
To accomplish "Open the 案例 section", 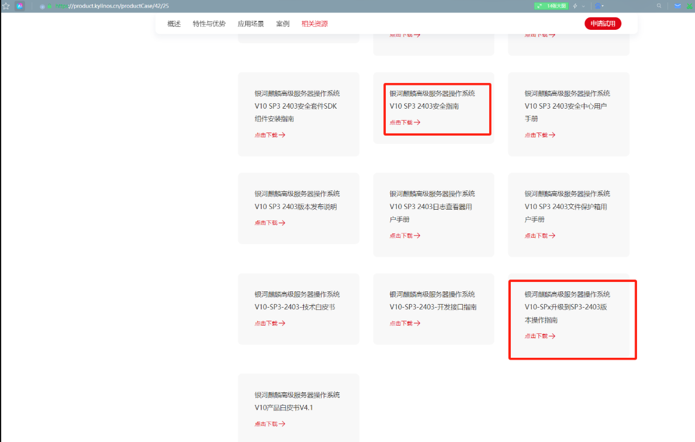I will pyautogui.click(x=282, y=24).
